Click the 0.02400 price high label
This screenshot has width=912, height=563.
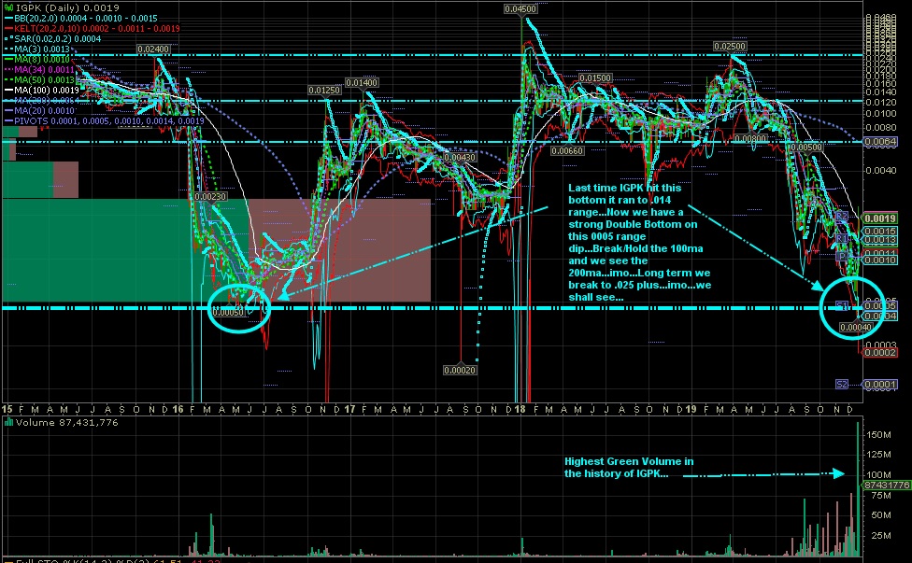[x=153, y=49]
